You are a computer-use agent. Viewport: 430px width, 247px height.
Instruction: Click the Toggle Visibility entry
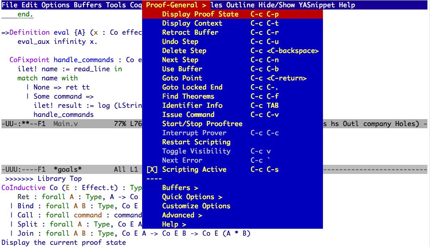[x=233, y=151]
